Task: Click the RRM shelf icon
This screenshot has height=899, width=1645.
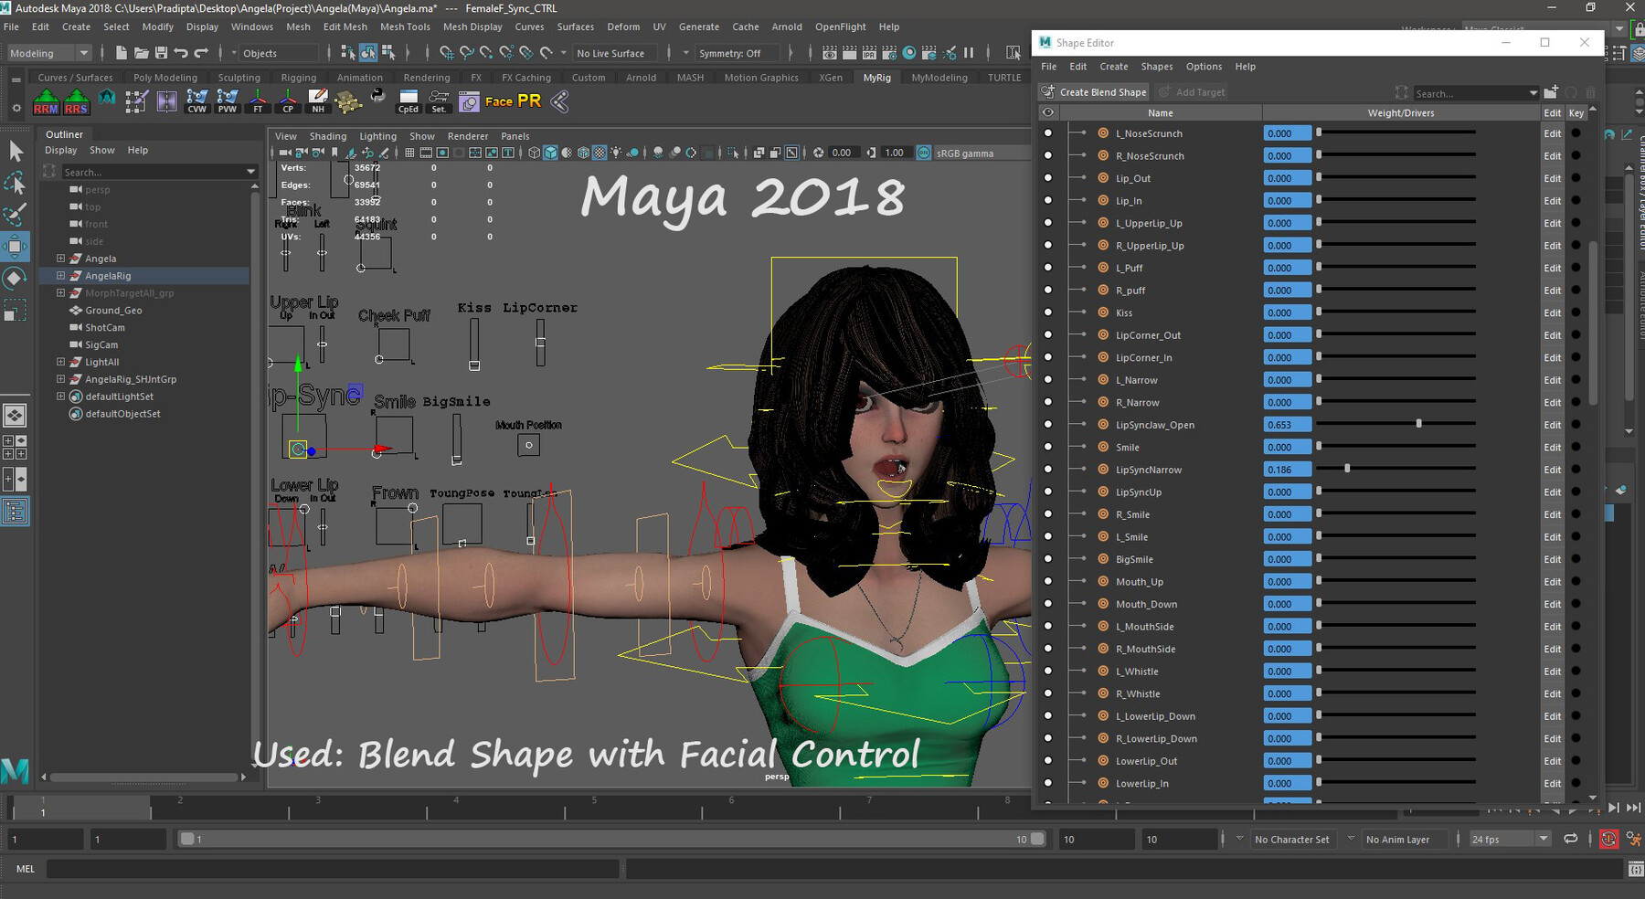Action: pos(46,100)
